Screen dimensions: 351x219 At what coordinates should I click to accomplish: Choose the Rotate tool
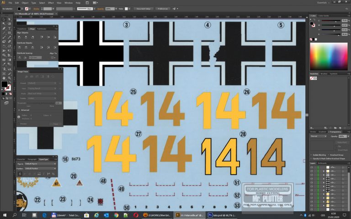pyautogui.click(x=4, y=47)
